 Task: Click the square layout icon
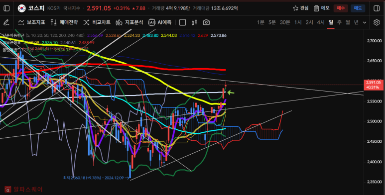182,22
